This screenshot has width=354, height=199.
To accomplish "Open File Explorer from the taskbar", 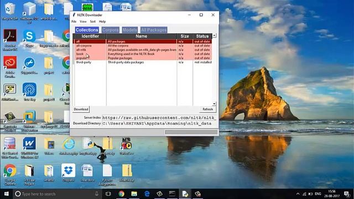I will 134,194.
